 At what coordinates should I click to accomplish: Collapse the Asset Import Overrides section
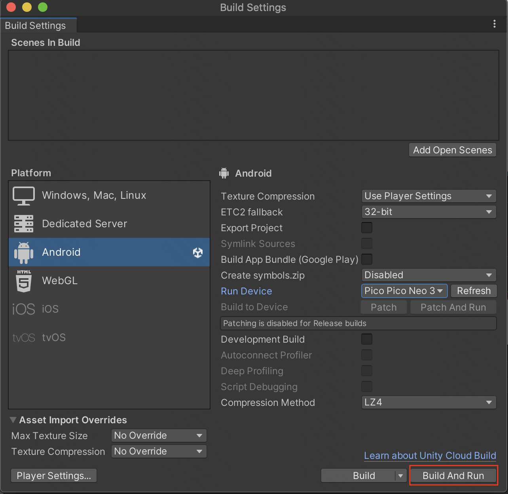tap(13, 420)
